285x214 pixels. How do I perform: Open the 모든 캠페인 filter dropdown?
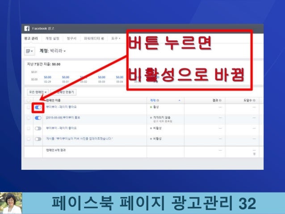click(38, 92)
